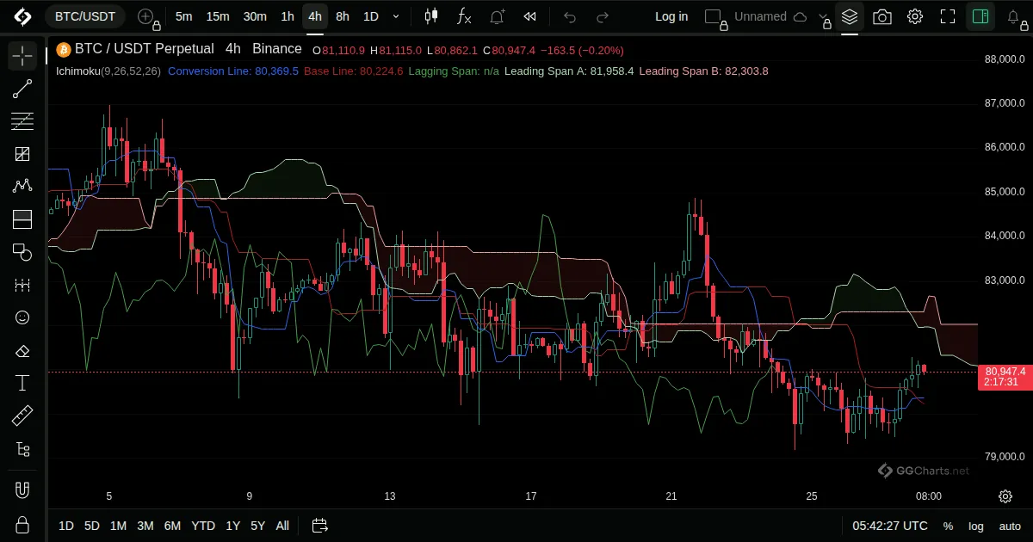Expand more timeframes dropdown arrow
1033x542 pixels.
(396, 16)
